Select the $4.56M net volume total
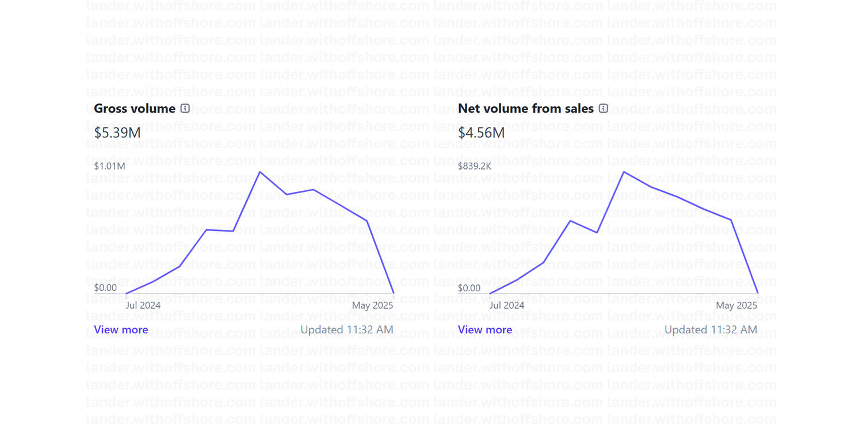This screenshot has height=431, width=863. 482,133
